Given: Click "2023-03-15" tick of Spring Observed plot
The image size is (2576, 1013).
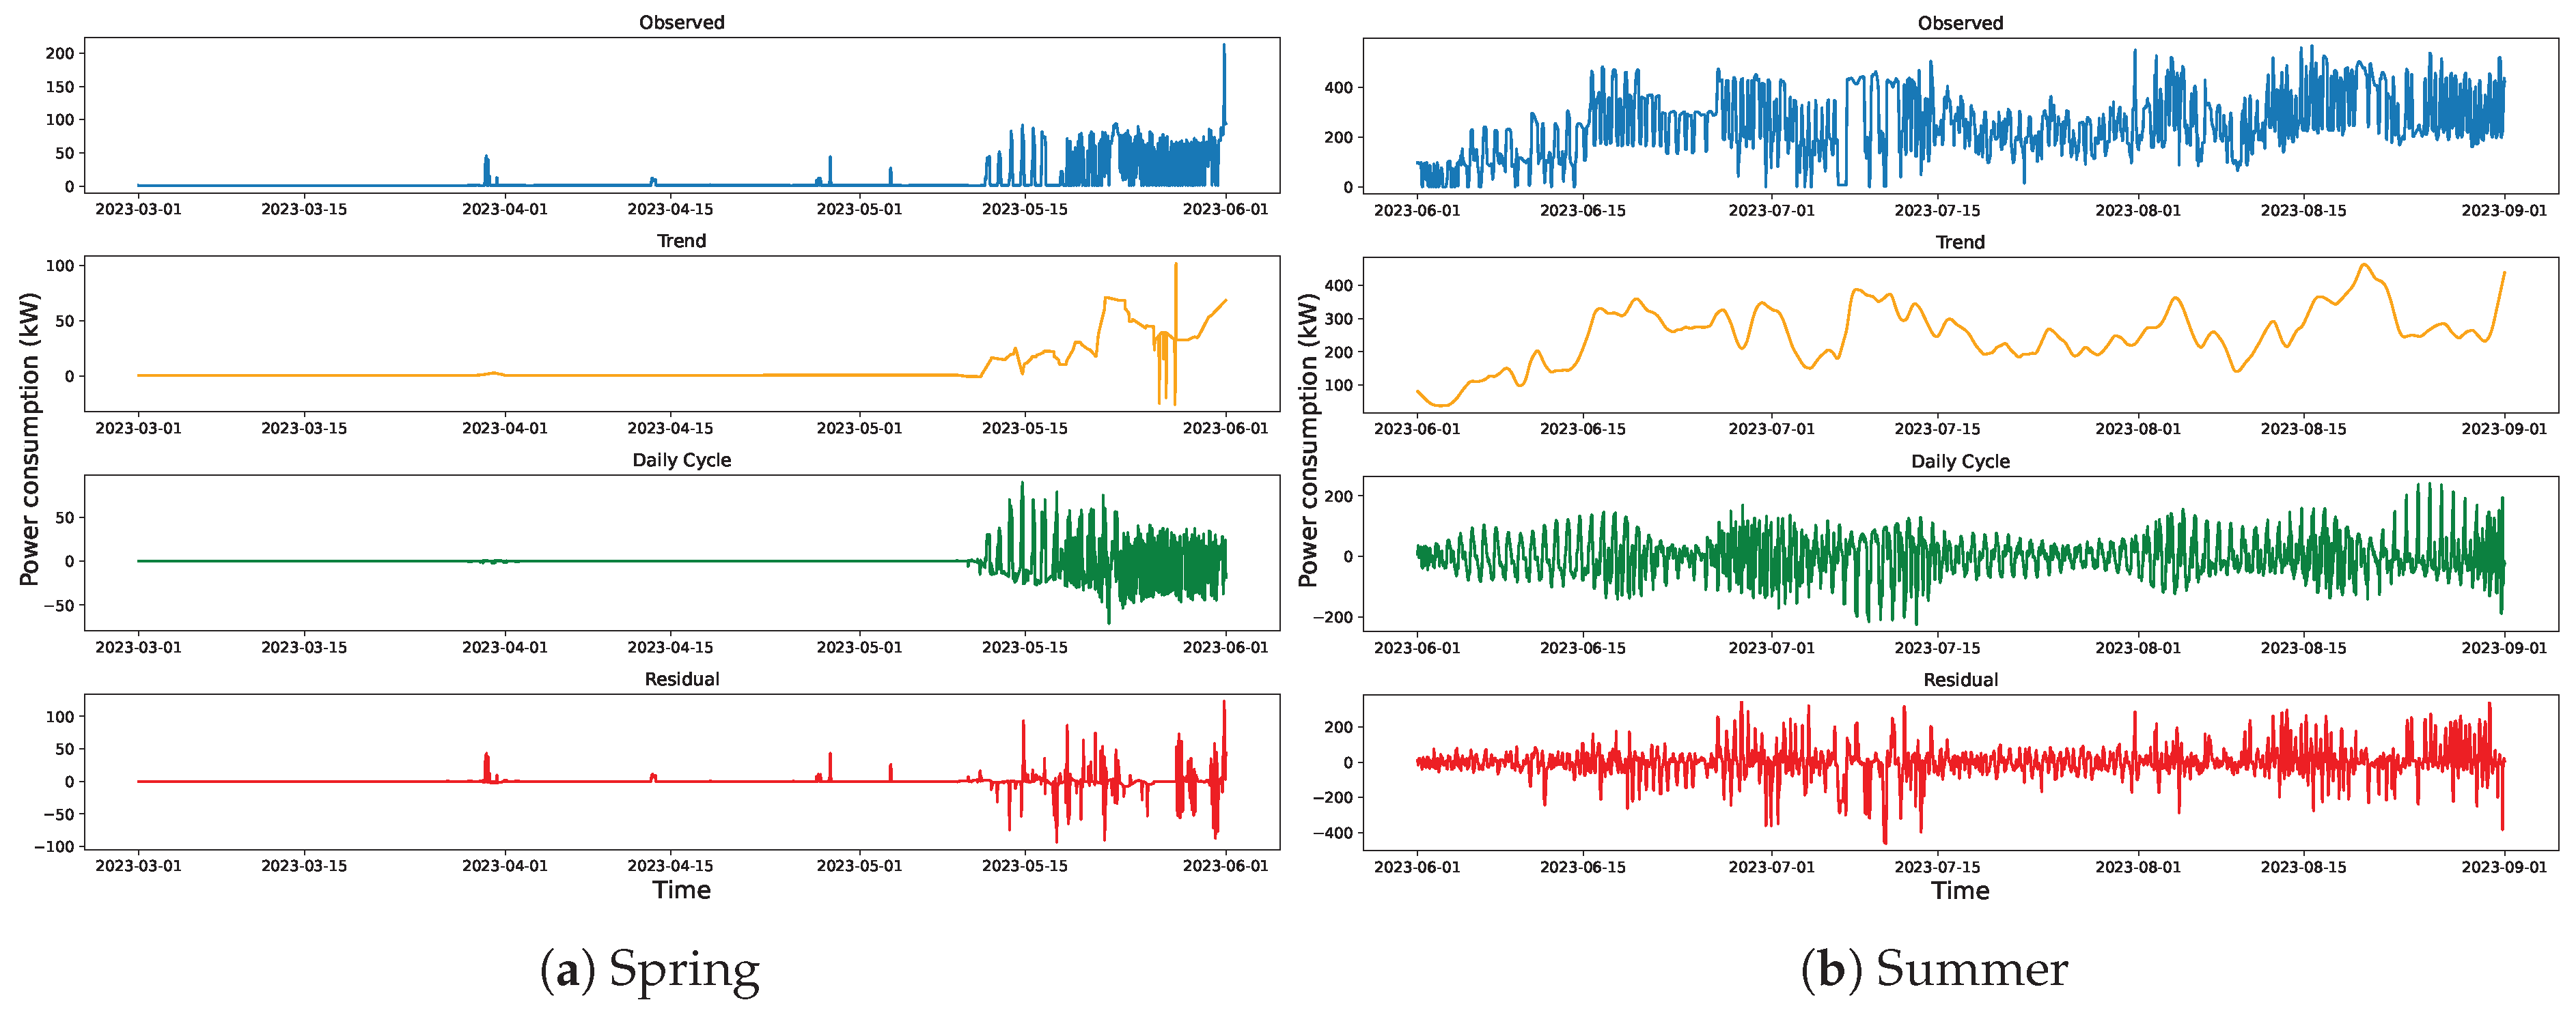Looking at the screenshot, I should pos(304,209).
